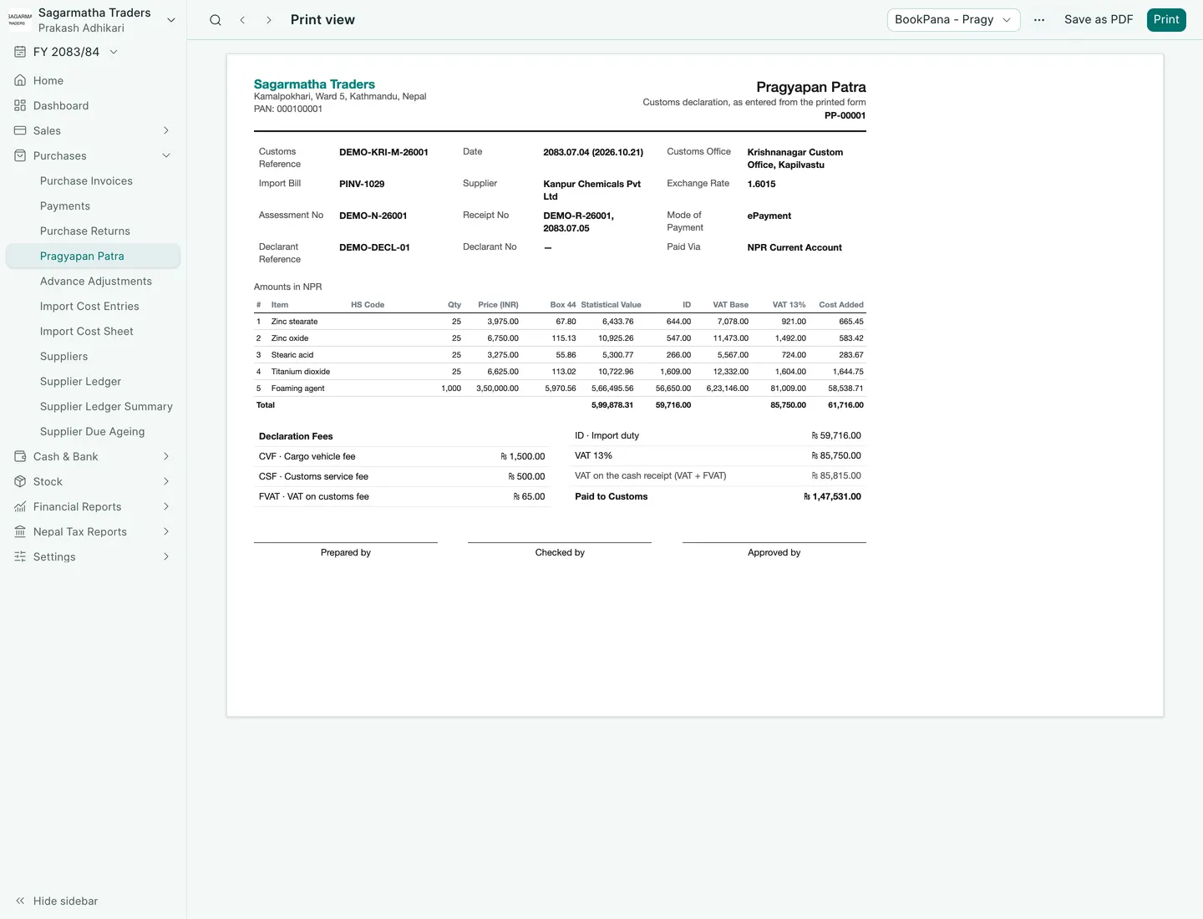Click the Hide sidebar double-chevron icon
Viewport: 1203px width, 919px height.
pyautogui.click(x=20, y=901)
